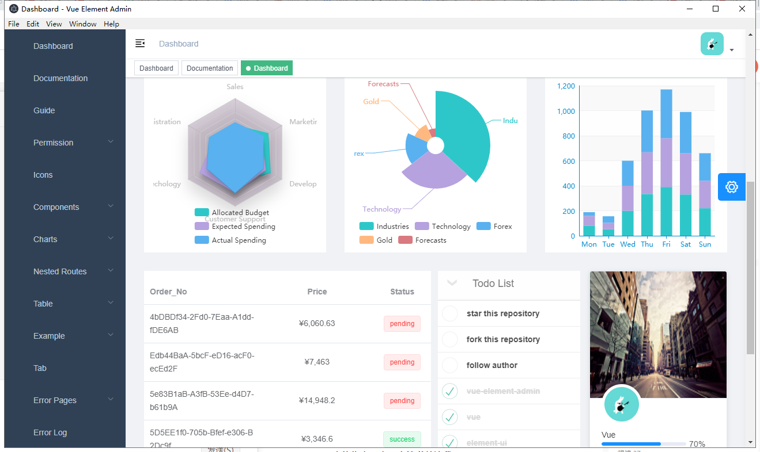Click the price ¥14,948.2 cell

tap(317, 401)
